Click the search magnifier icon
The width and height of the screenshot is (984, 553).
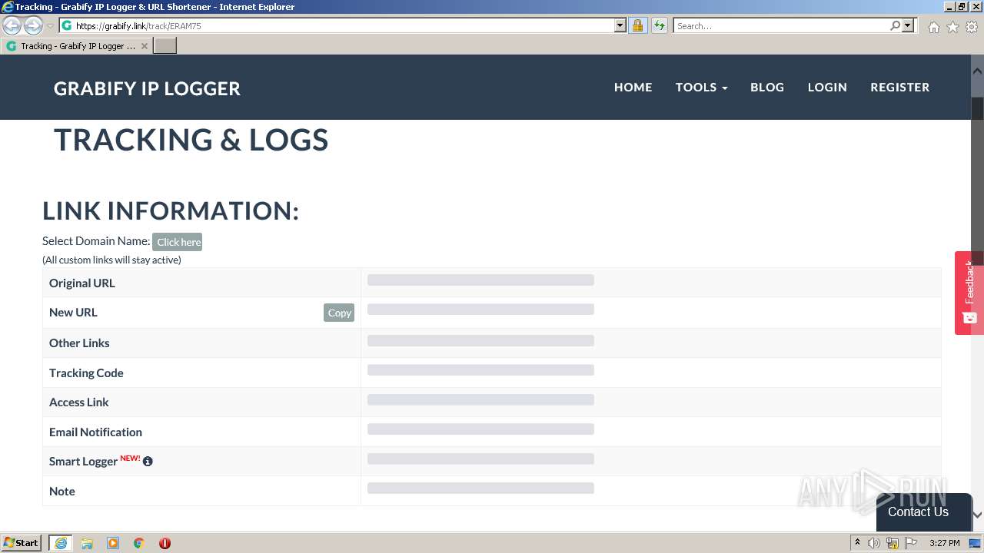pyautogui.click(x=895, y=25)
